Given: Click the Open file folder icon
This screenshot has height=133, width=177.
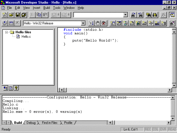Looking at the screenshot, I should click(11, 15).
